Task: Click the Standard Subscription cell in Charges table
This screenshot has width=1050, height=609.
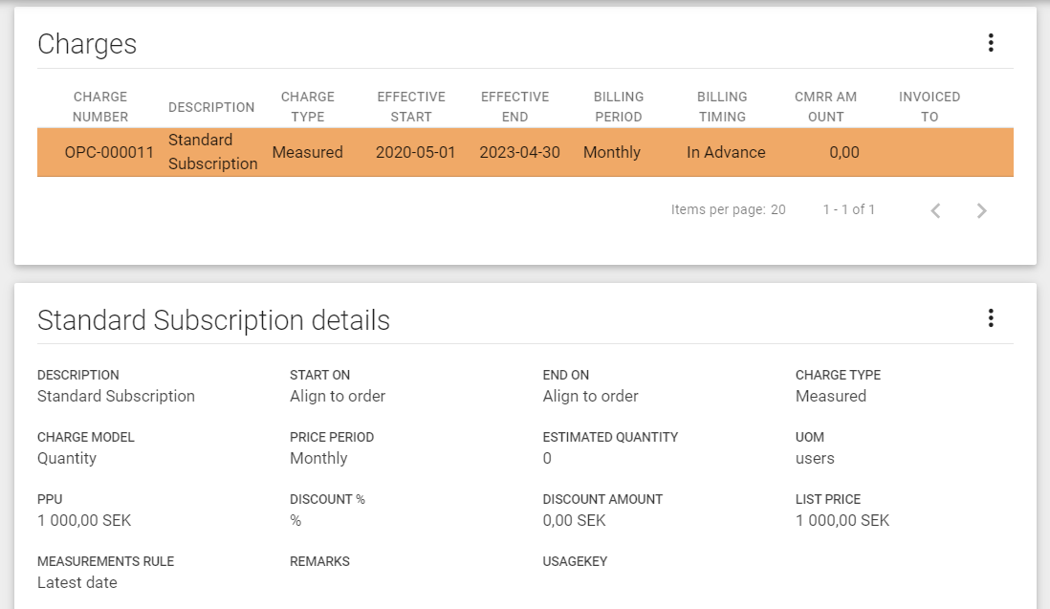Action: click(213, 152)
